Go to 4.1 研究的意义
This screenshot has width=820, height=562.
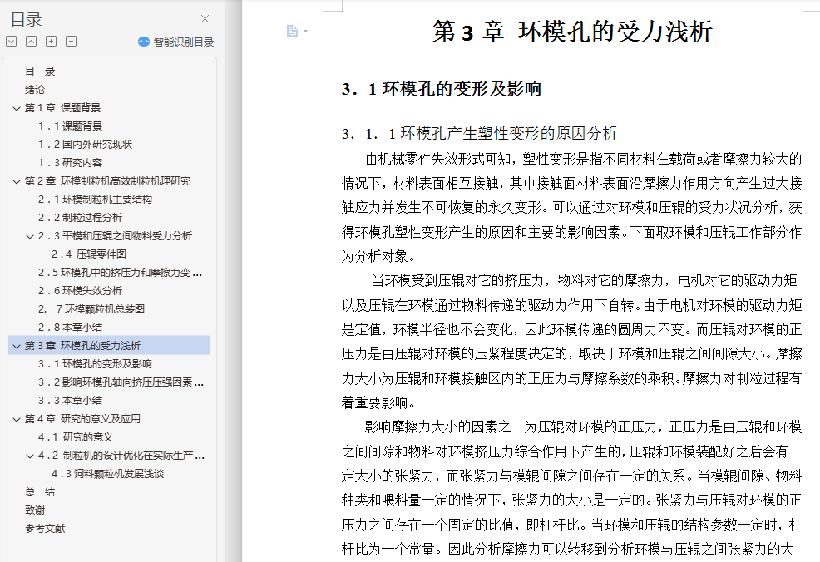[x=76, y=437]
